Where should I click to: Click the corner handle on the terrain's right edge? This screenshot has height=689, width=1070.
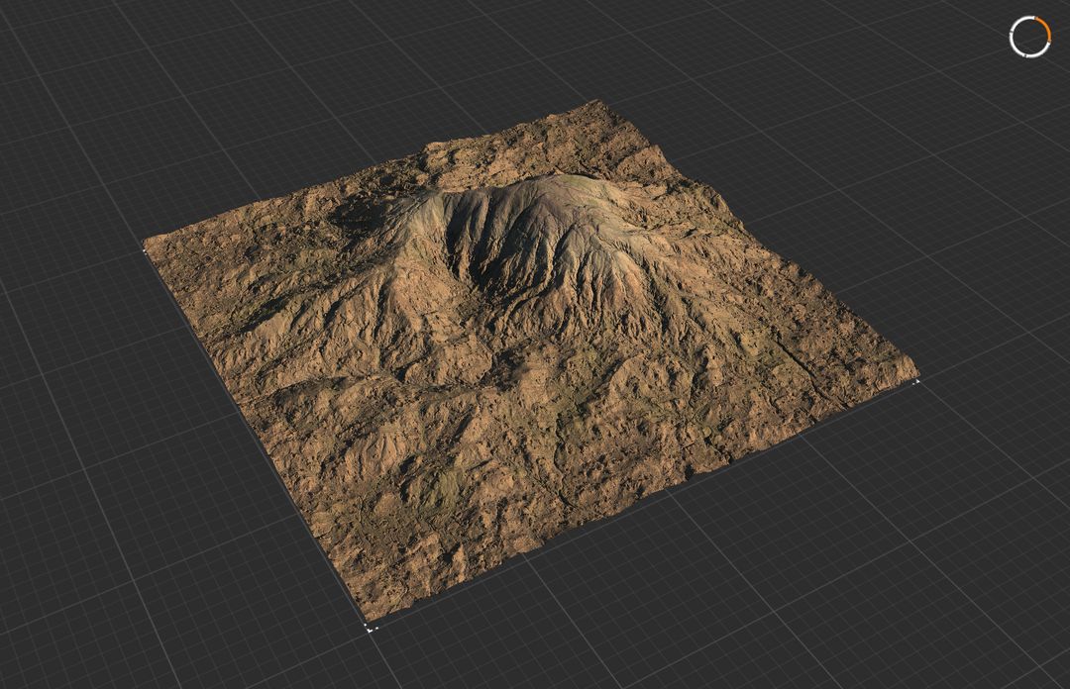(x=916, y=381)
